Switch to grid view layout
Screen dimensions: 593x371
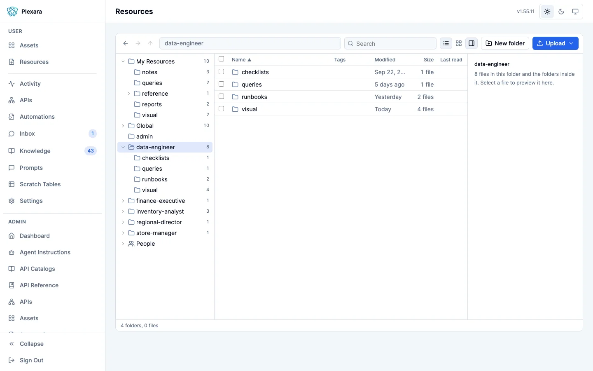(459, 43)
